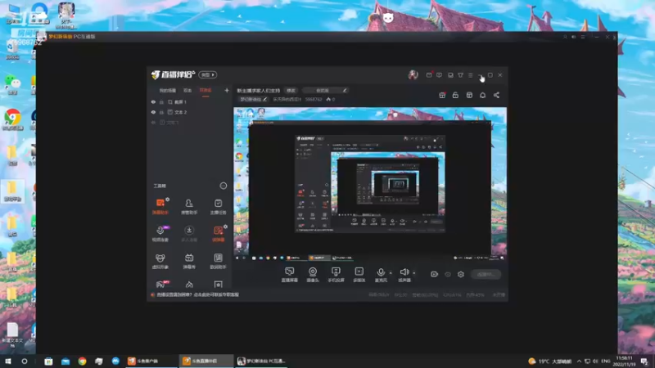This screenshot has width=655, height=368.
Task: Click the download-arrow tool in the toolbox
Action: pyautogui.click(x=189, y=234)
